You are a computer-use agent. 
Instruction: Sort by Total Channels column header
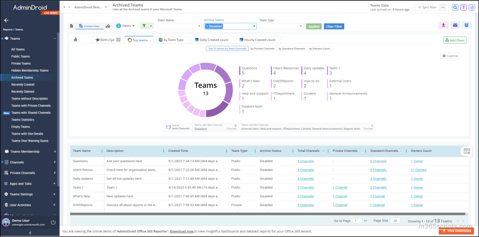click(x=309, y=151)
